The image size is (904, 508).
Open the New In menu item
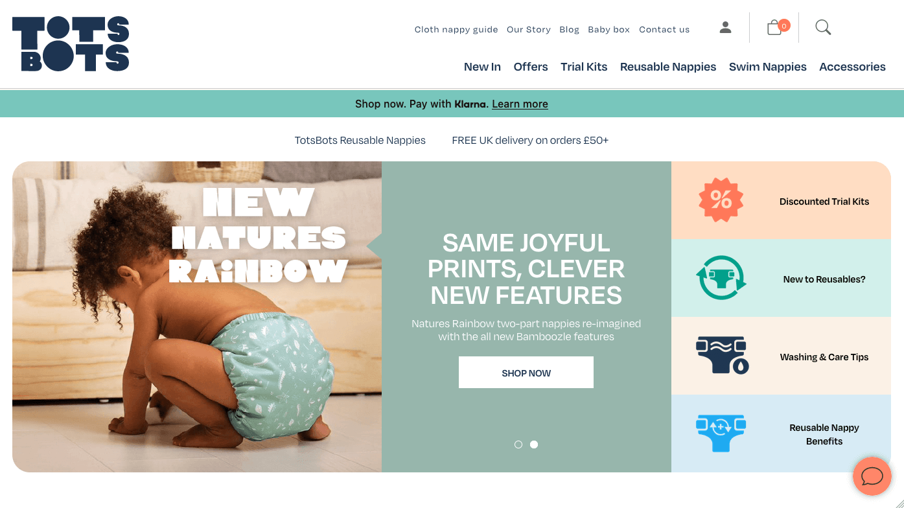[x=482, y=67]
